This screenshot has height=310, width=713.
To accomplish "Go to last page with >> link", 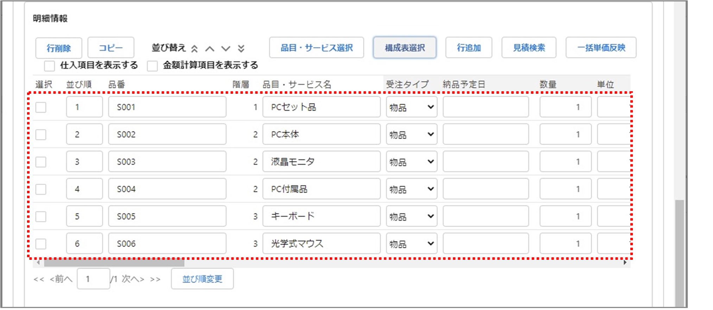I will tap(155, 279).
